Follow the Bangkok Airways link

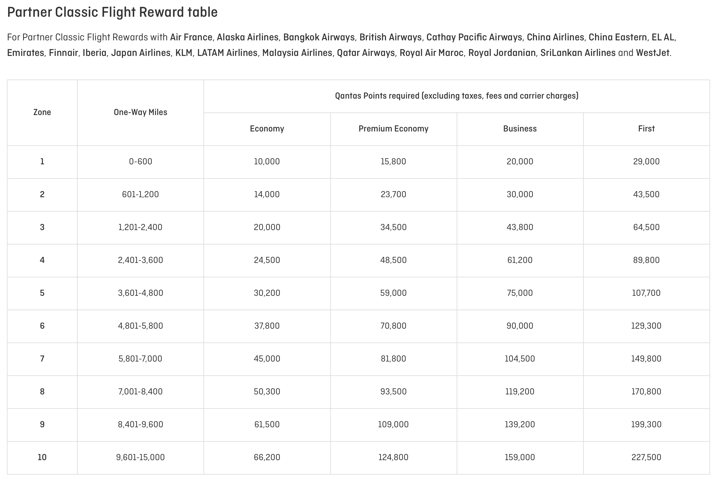319,37
